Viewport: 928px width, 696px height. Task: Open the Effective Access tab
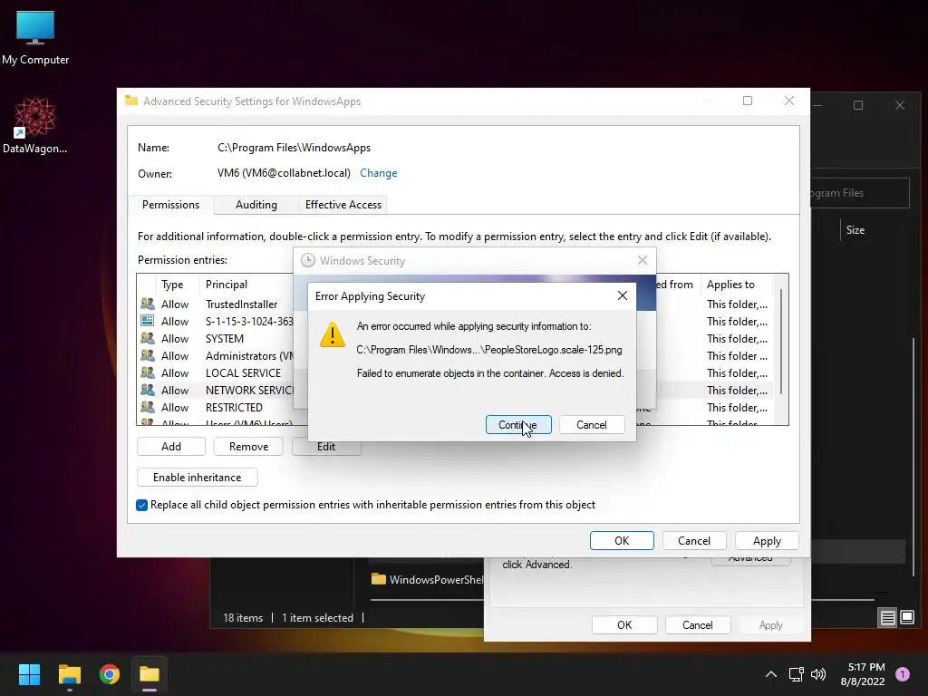(x=343, y=205)
